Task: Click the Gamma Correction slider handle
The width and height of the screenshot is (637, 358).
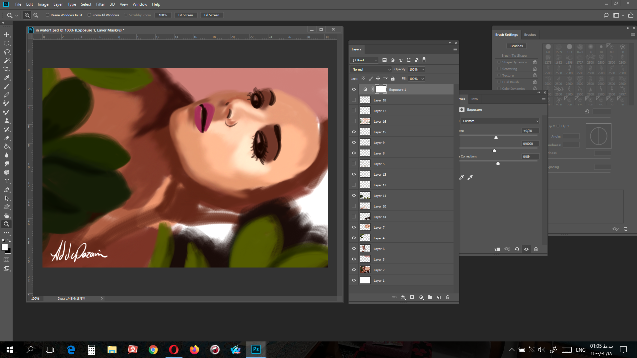Action: click(x=498, y=163)
